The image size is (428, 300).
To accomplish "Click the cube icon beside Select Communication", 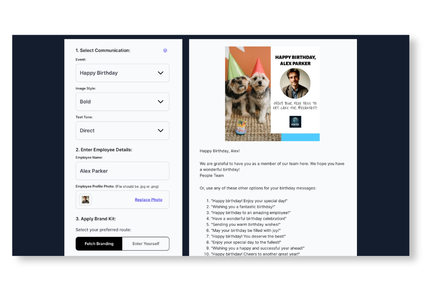I will tap(165, 51).
